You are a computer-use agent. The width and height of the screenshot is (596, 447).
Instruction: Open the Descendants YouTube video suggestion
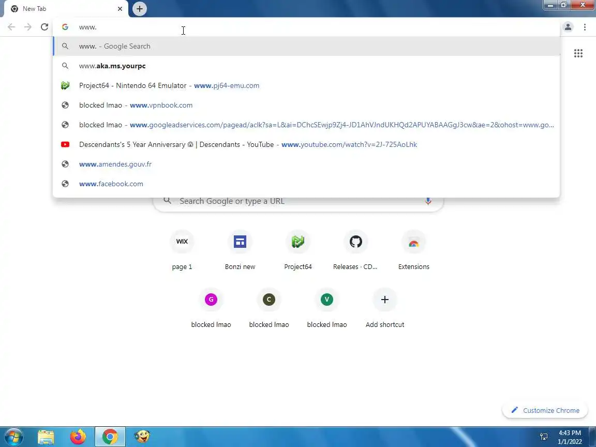[306, 144]
